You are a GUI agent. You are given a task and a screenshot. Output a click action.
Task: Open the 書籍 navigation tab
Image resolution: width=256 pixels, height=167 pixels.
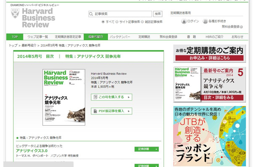191,37
